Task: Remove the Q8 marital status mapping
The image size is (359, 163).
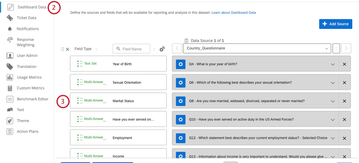Action: [x=344, y=101]
